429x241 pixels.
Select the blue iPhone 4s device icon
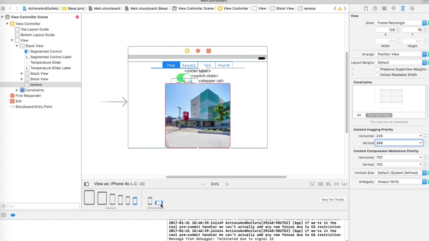coord(135,201)
